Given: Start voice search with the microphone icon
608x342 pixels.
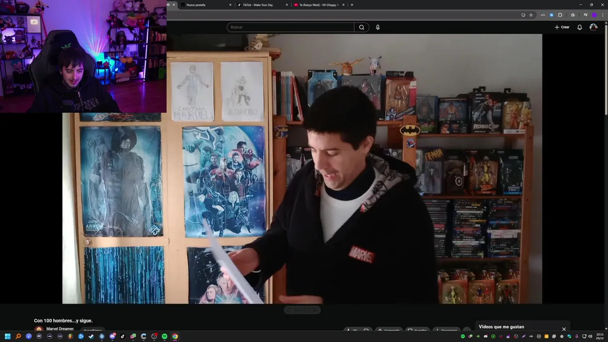Looking at the screenshot, I should [x=378, y=27].
